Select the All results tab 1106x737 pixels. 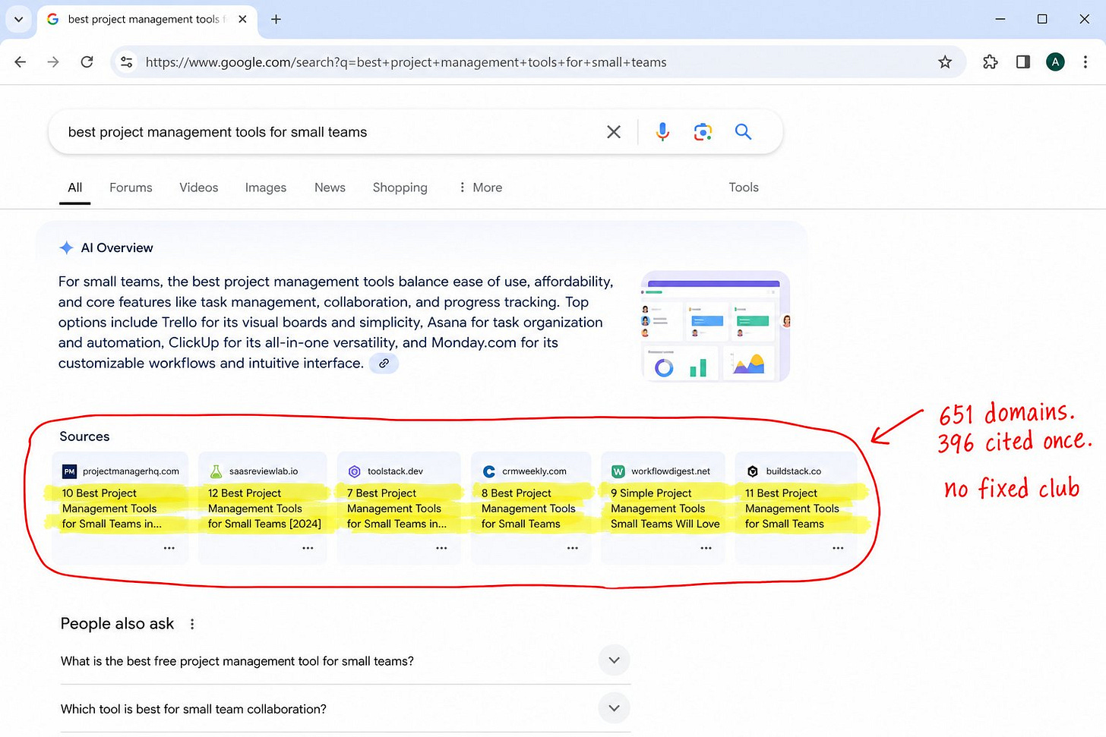pos(75,187)
